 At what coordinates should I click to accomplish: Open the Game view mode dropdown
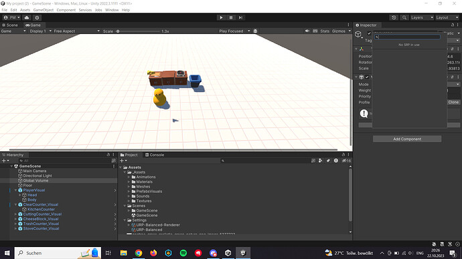[x=13, y=31]
